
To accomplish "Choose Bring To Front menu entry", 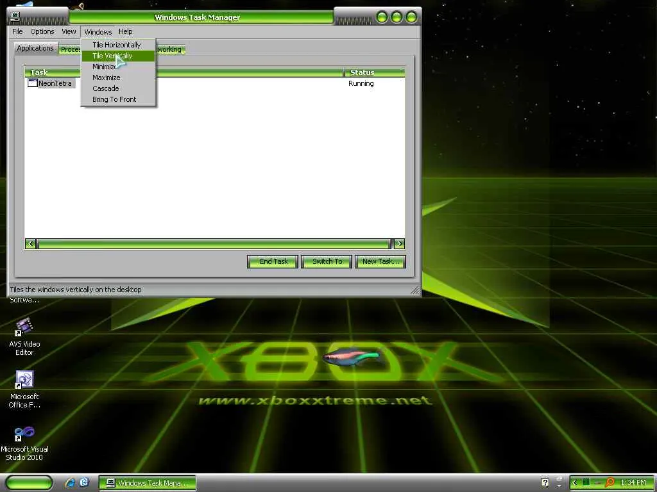I will click(x=118, y=99).
